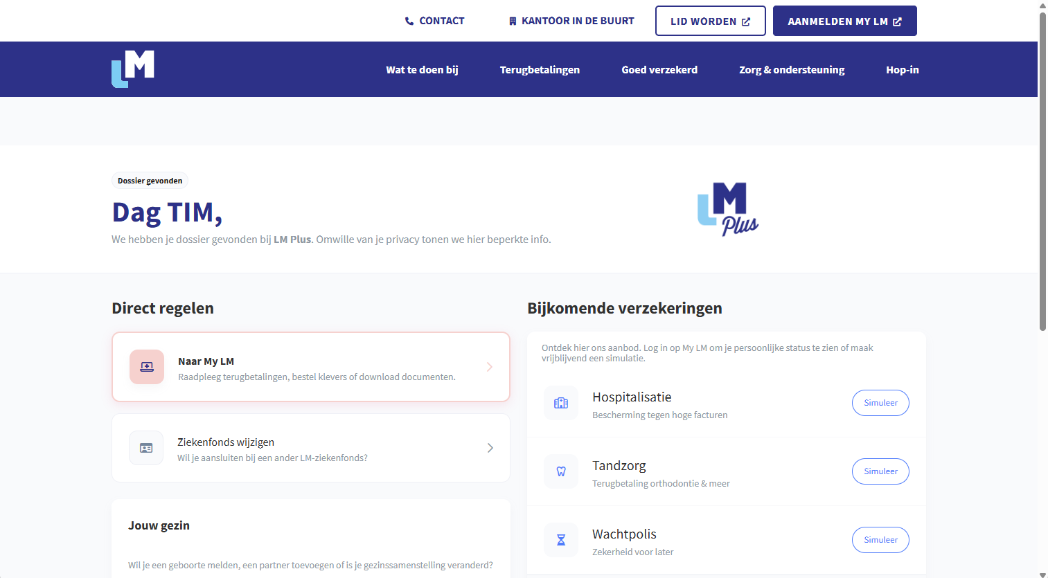Open the Terugbetalingen menu item
This screenshot has height=578, width=1048.
(540, 69)
